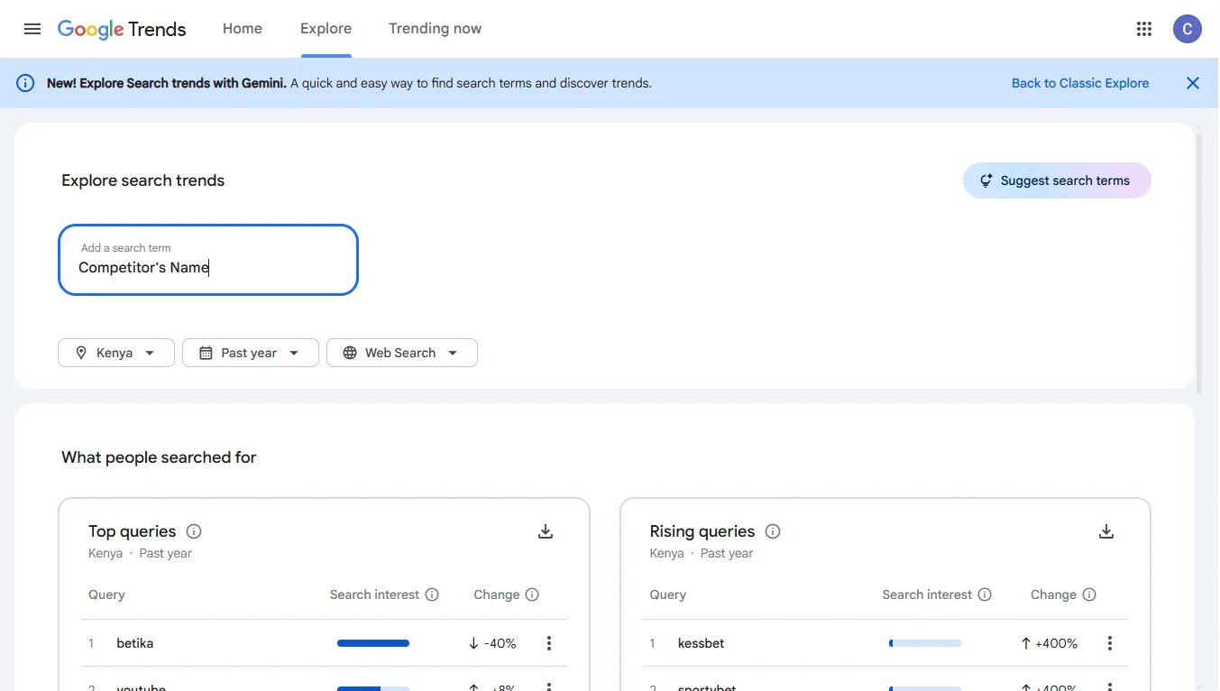Open the account avatar C
Image resolution: width=1220 pixels, height=691 pixels.
click(x=1188, y=29)
